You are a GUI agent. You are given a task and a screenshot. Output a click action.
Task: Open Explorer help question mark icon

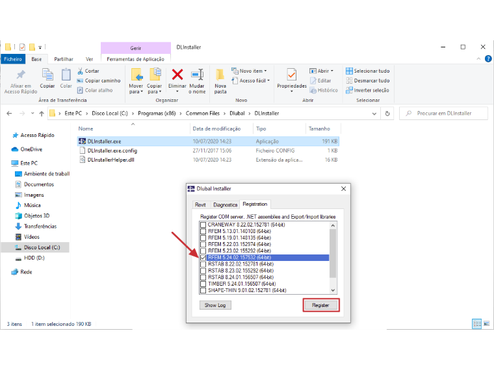488,59
